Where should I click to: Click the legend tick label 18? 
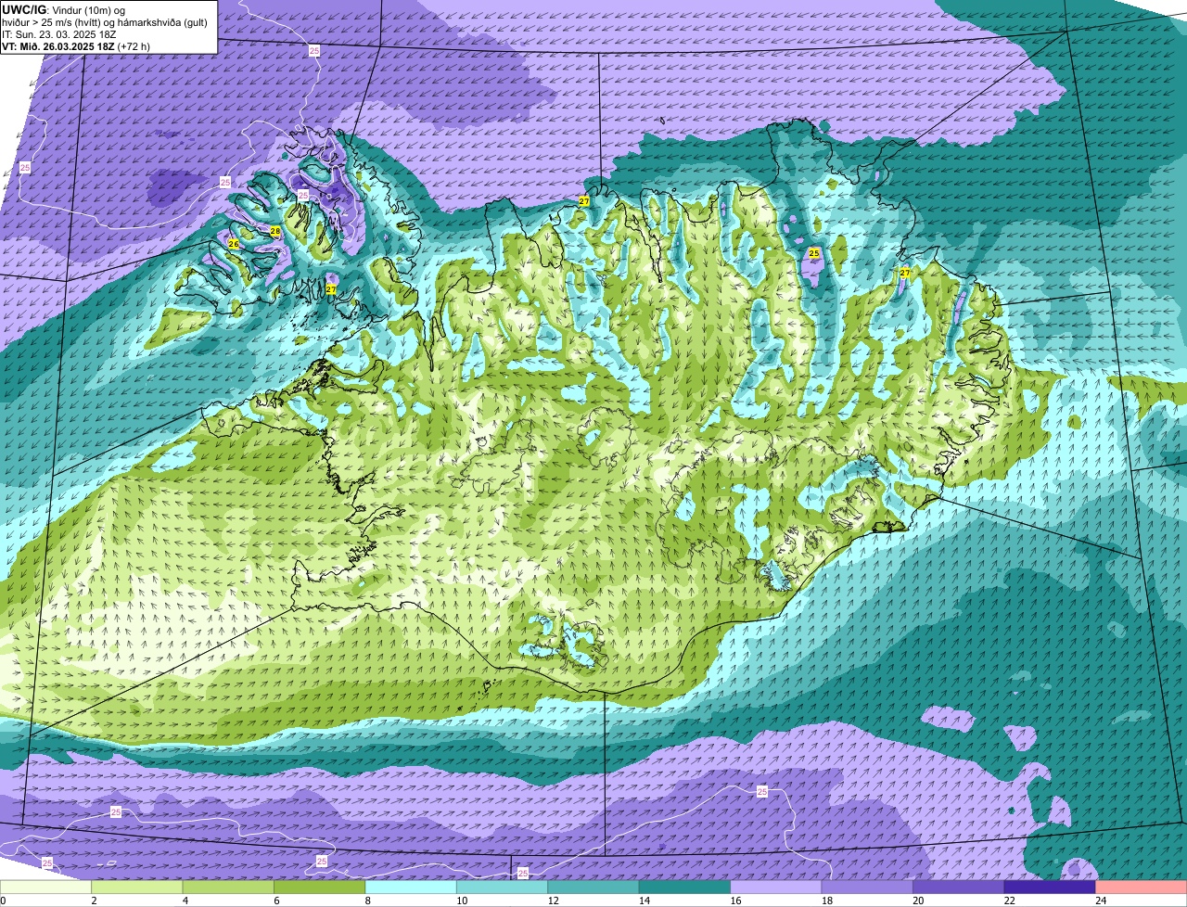click(826, 901)
